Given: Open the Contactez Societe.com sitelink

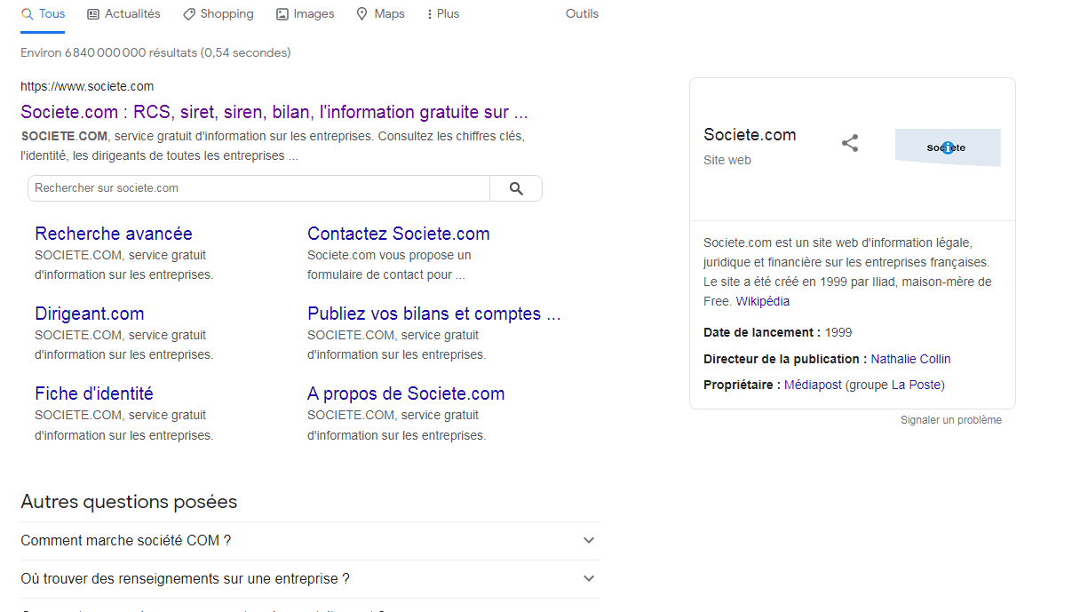Looking at the screenshot, I should 399,234.
